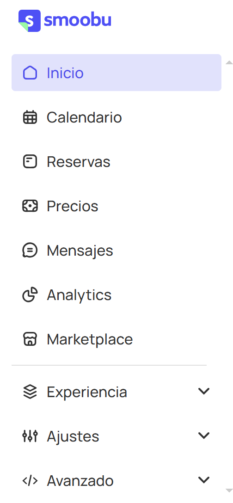Viewport: 233px width, 503px height.
Task: Click the Avanzado code brackets icon
Action: [30, 480]
